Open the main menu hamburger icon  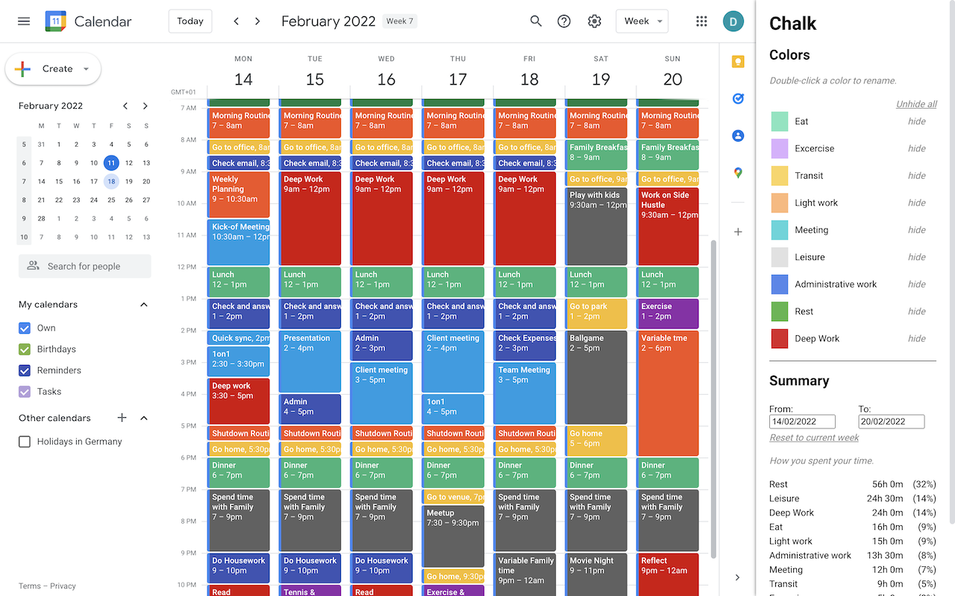coord(24,22)
